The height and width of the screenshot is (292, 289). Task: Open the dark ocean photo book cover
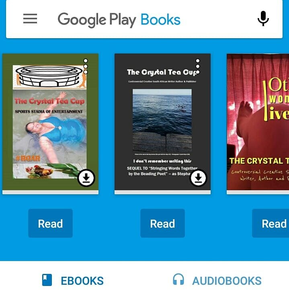click(162, 122)
